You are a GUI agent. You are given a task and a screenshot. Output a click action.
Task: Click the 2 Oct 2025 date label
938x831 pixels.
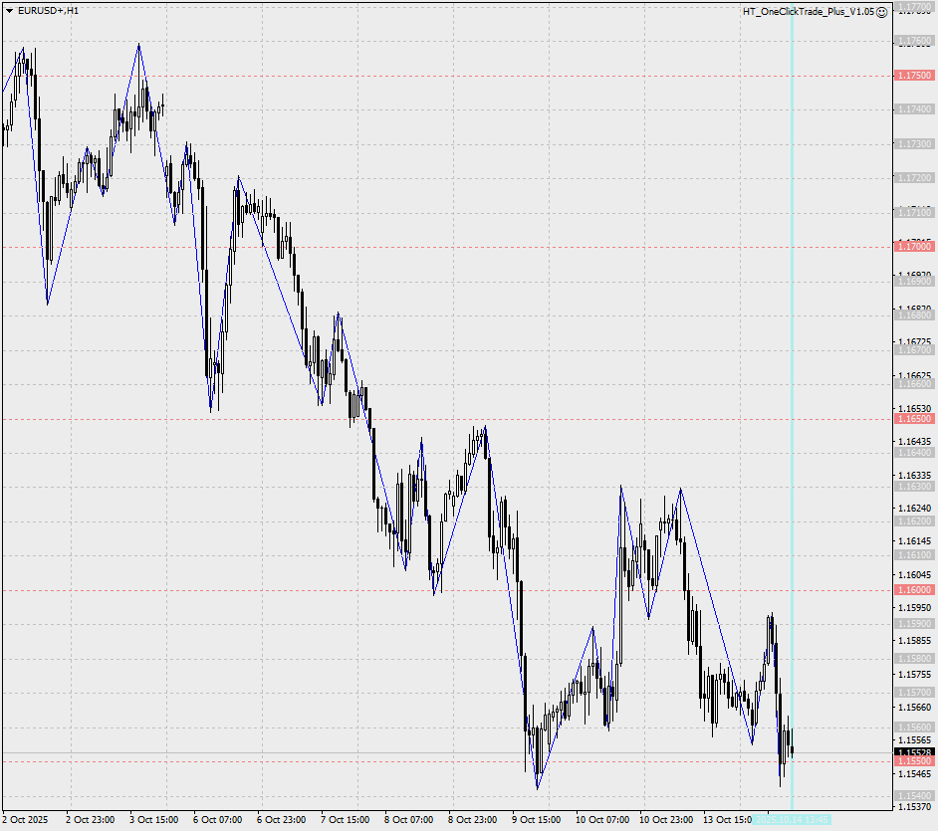(25, 820)
